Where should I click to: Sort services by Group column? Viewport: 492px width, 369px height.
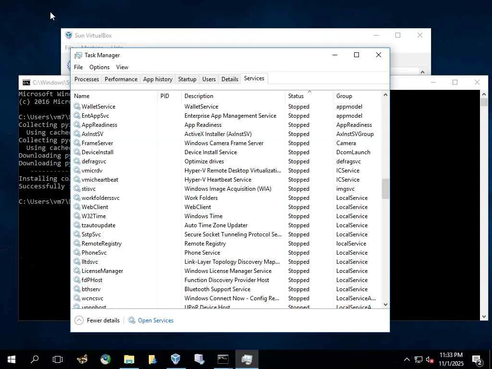(x=357, y=96)
